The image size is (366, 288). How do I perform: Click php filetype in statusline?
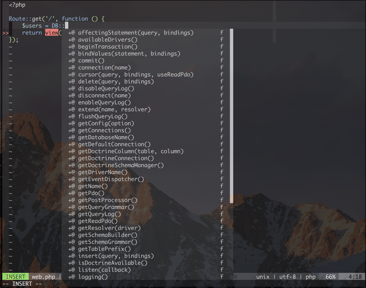point(311,277)
